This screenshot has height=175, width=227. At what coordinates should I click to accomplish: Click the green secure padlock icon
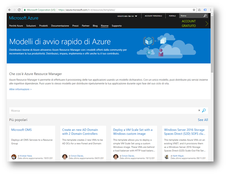(x=25, y=10)
